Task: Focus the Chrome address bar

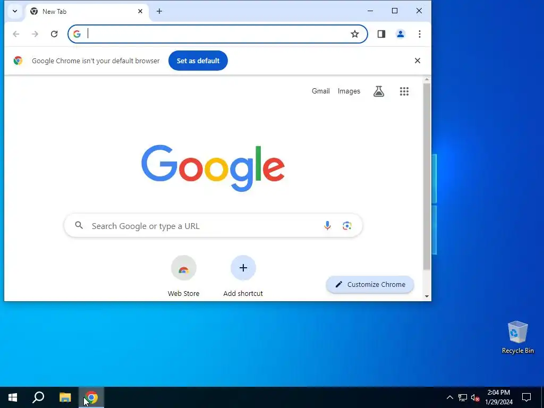Action: [x=217, y=33]
